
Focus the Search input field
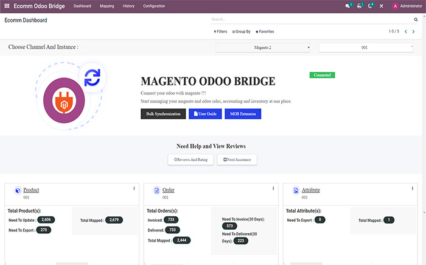[312, 19]
